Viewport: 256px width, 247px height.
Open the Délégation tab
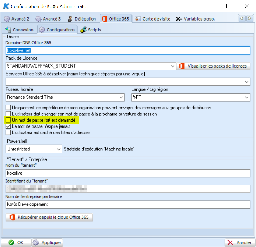pyautogui.click(x=82, y=19)
